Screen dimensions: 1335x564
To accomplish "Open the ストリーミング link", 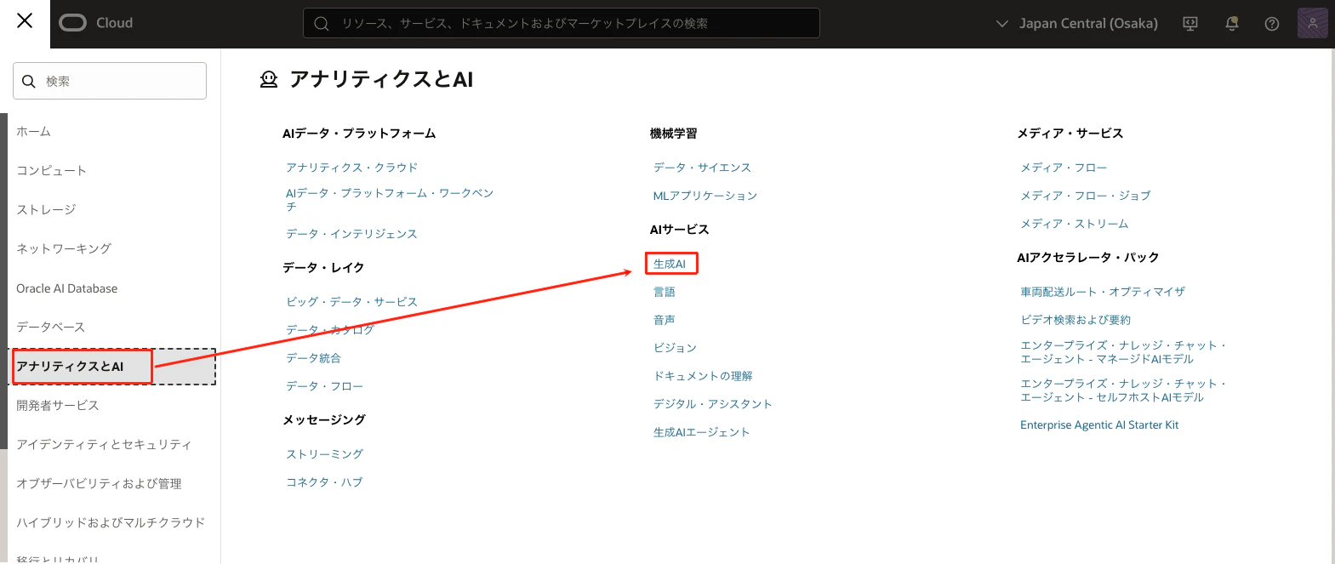I will click(x=324, y=454).
